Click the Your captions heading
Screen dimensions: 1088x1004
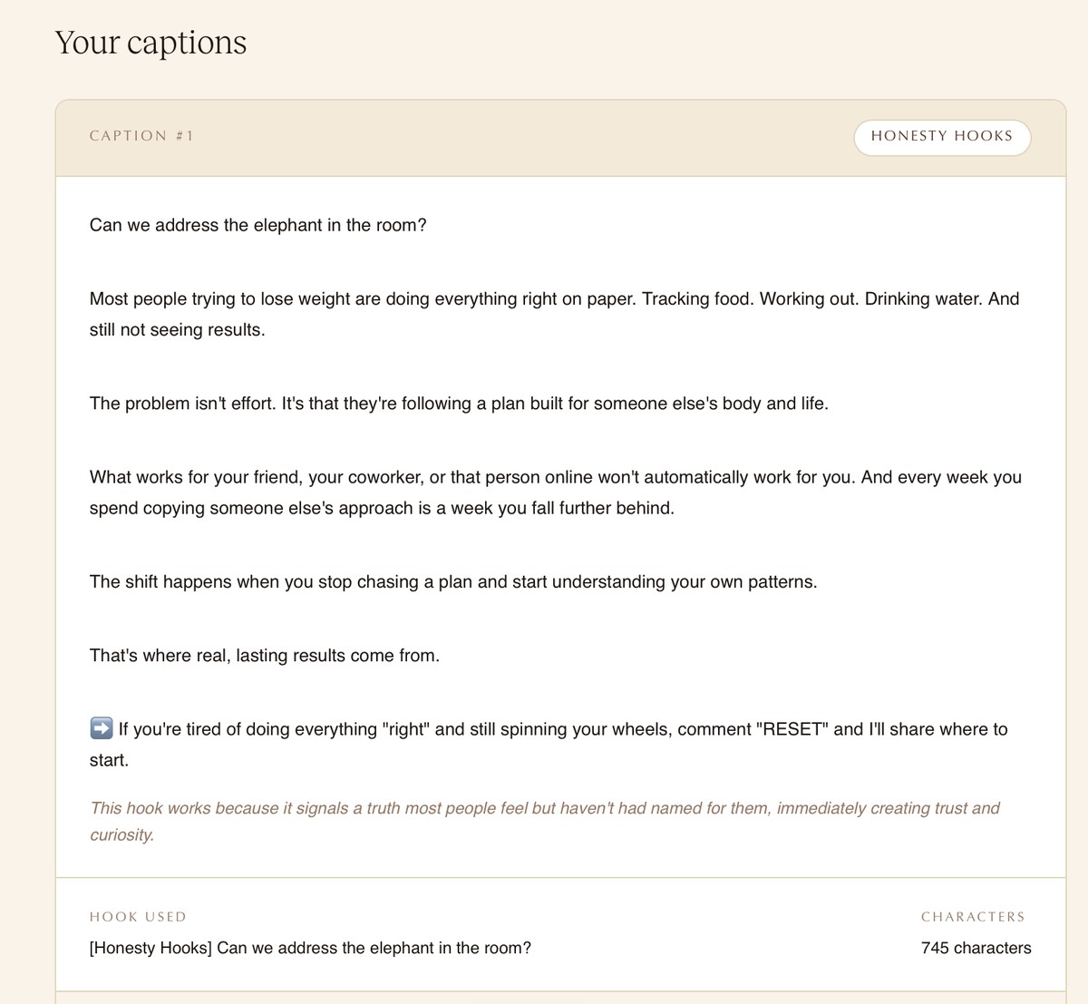pyautogui.click(x=151, y=43)
